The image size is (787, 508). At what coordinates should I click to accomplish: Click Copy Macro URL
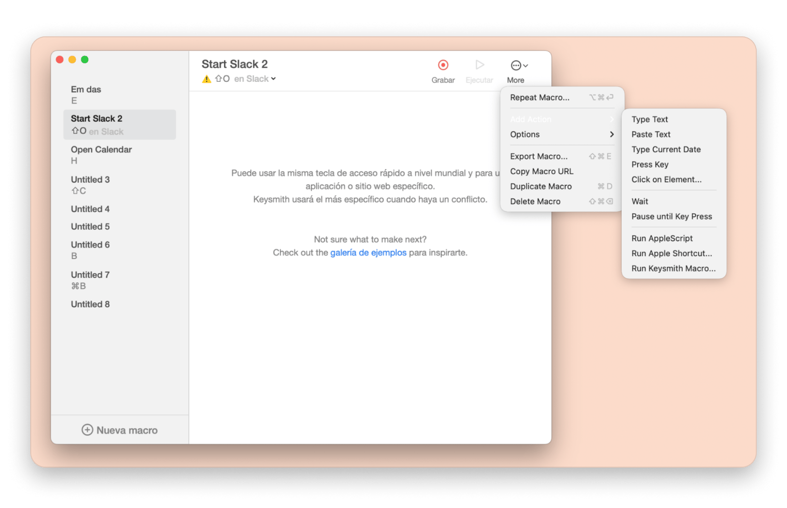pos(562,172)
